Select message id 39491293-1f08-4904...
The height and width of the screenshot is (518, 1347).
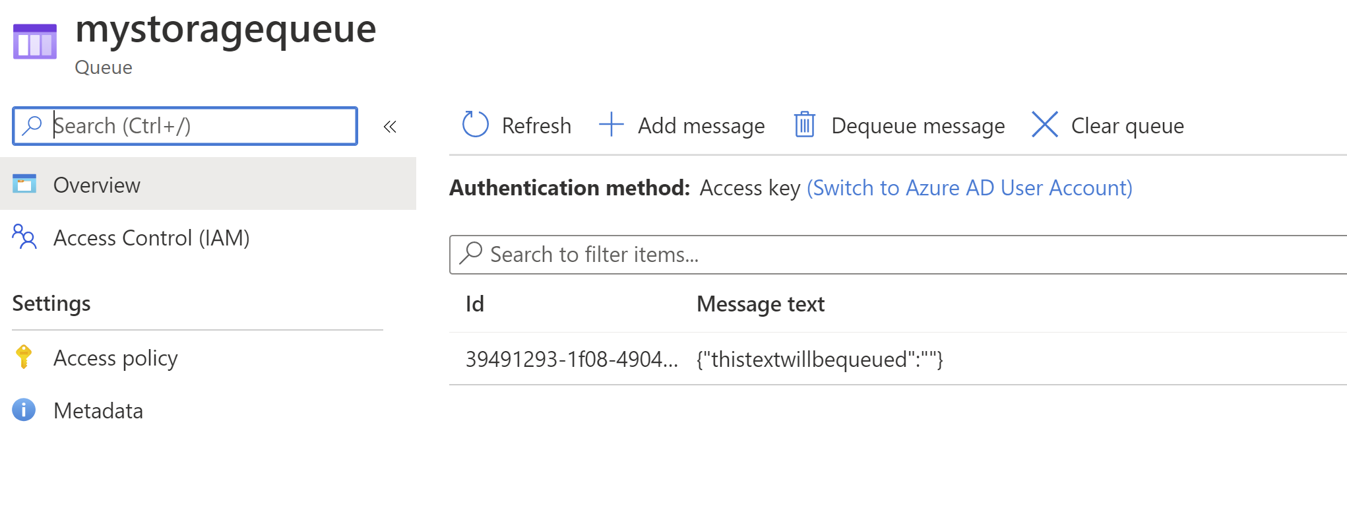point(571,360)
